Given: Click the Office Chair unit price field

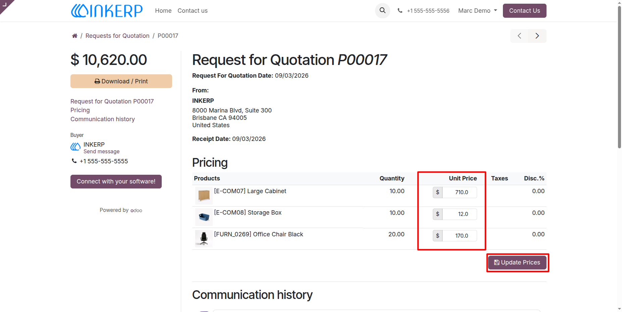Looking at the screenshot, I should (x=460, y=236).
